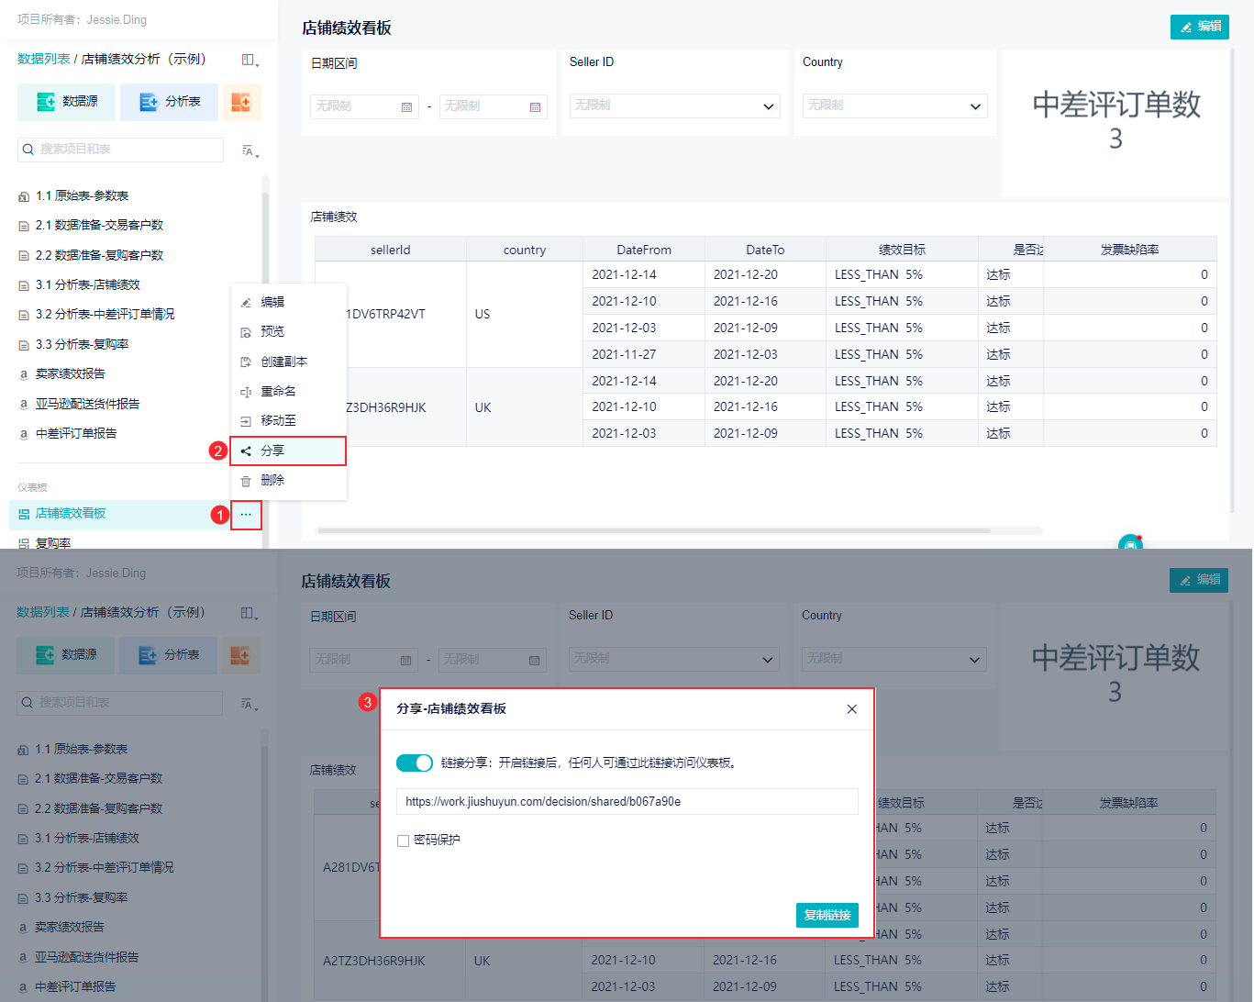The width and height of the screenshot is (1254, 1002).
Task: Click the 2021-11-27 DateFrom cell
Action: (644, 354)
